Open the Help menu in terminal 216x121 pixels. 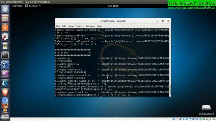99,26
